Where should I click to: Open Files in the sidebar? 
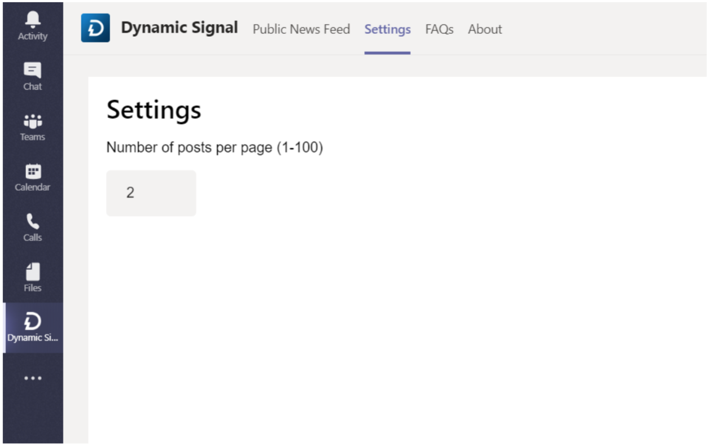click(33, 277)
